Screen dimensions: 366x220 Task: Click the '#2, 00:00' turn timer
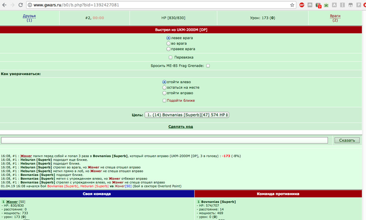(94, 18)
